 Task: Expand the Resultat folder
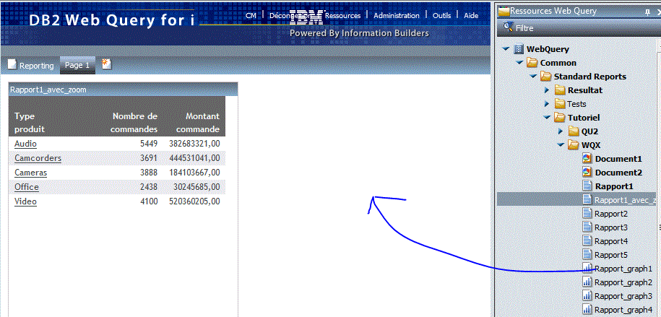pyautogui.click(x=547, y=90)
